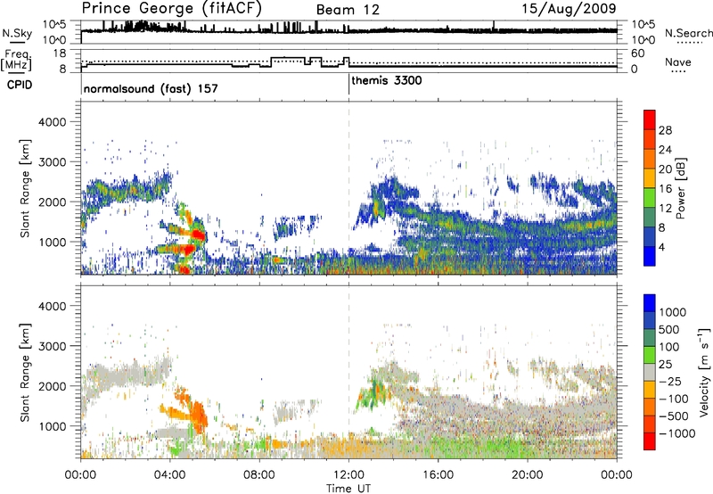Screen dimensions: 713x494
Task: Pick the yellow 16–20 dB Power colorbar segment
Action: [650, 178]
